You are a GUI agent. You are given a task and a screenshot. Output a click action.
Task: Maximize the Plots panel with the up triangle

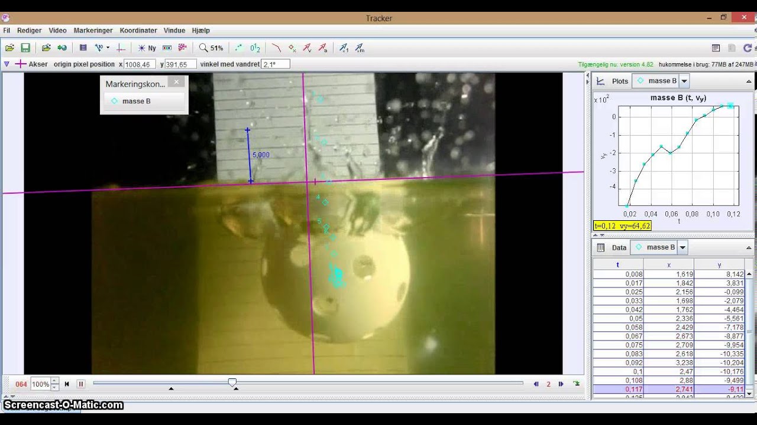[749, 81]
